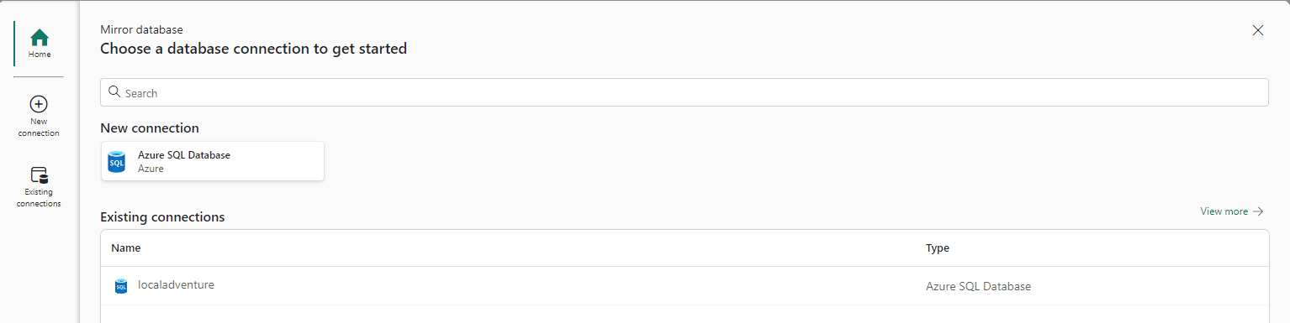1290x323 pixels.
Task: Click the New connection plus-circle icon
Action: pos(39,104)
